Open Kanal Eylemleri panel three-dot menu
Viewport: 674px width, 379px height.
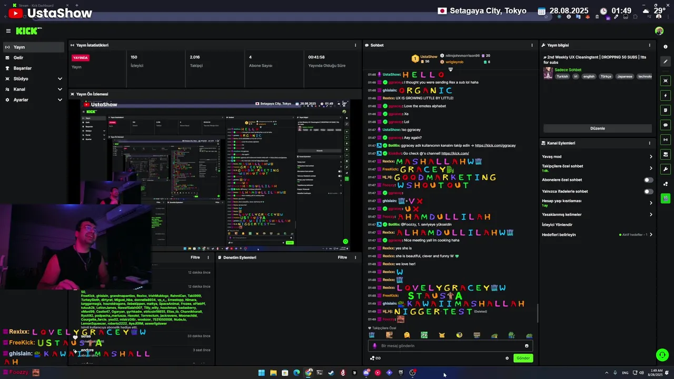[x=649, y=143]
